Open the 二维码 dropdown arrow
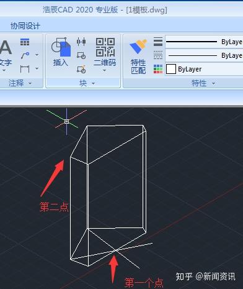This screenshot has width=243, height=289. 105,71
